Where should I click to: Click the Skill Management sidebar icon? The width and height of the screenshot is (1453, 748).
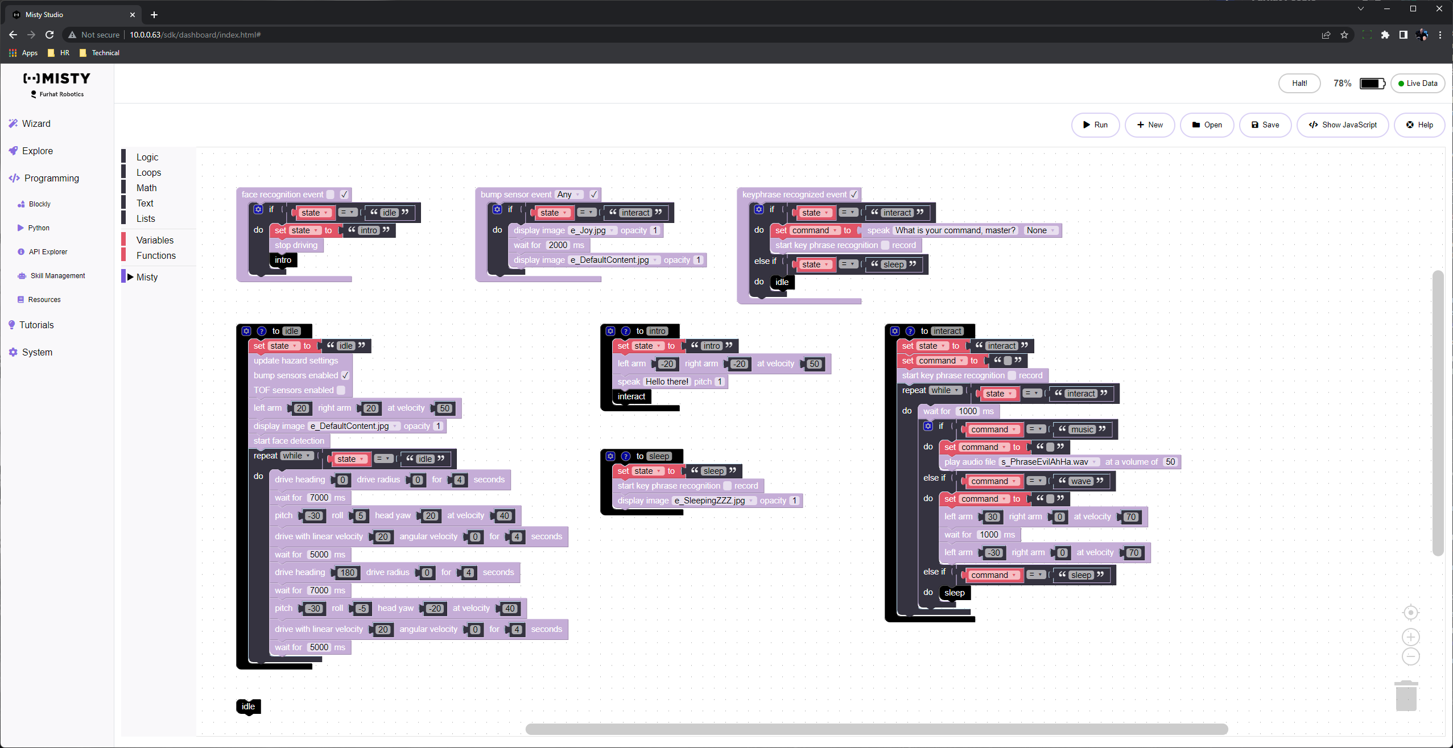21,275
